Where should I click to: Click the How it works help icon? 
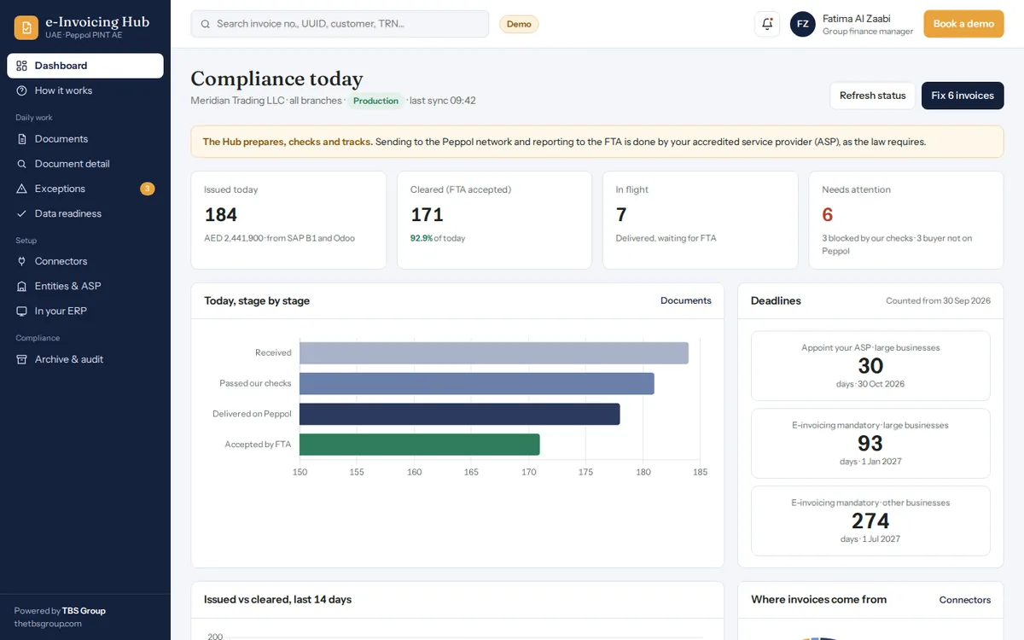[x=21, y=90]
